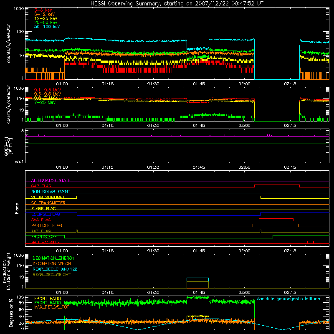Select the BAD_PACKETS flag label
The height and width of the screenshot is (334, 334).
pos(46,242)
